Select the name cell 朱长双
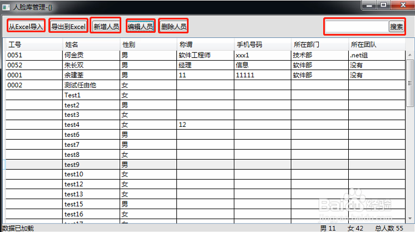The width and height of the screenshot is (415, 232). [x=91, y=65]
